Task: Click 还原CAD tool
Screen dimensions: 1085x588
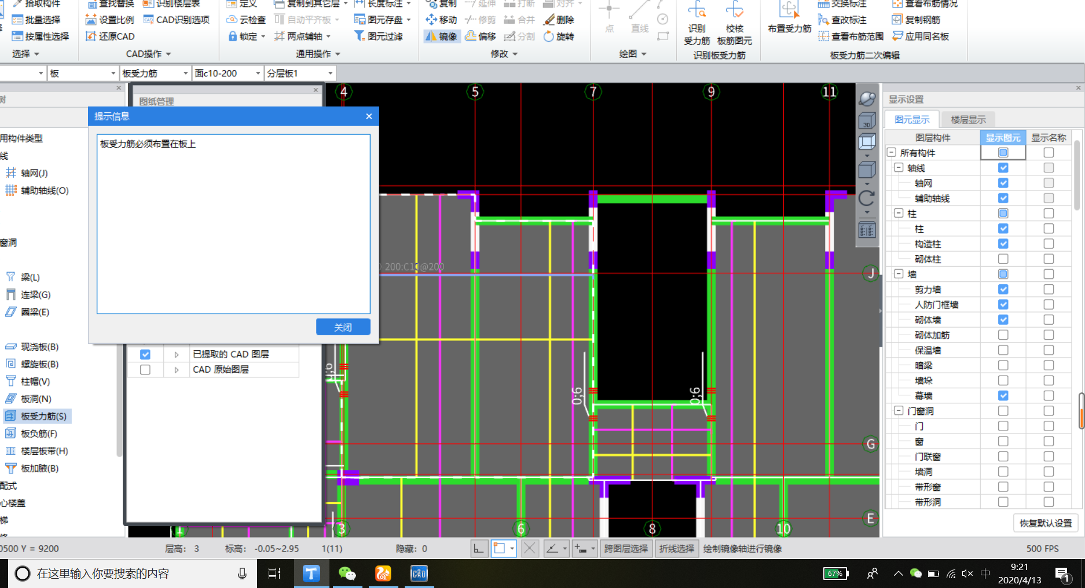Action: tap(110, 36)
